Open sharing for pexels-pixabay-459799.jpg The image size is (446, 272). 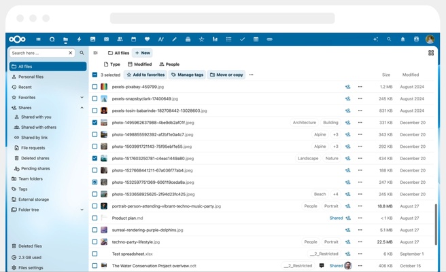(x=347, y=87)
